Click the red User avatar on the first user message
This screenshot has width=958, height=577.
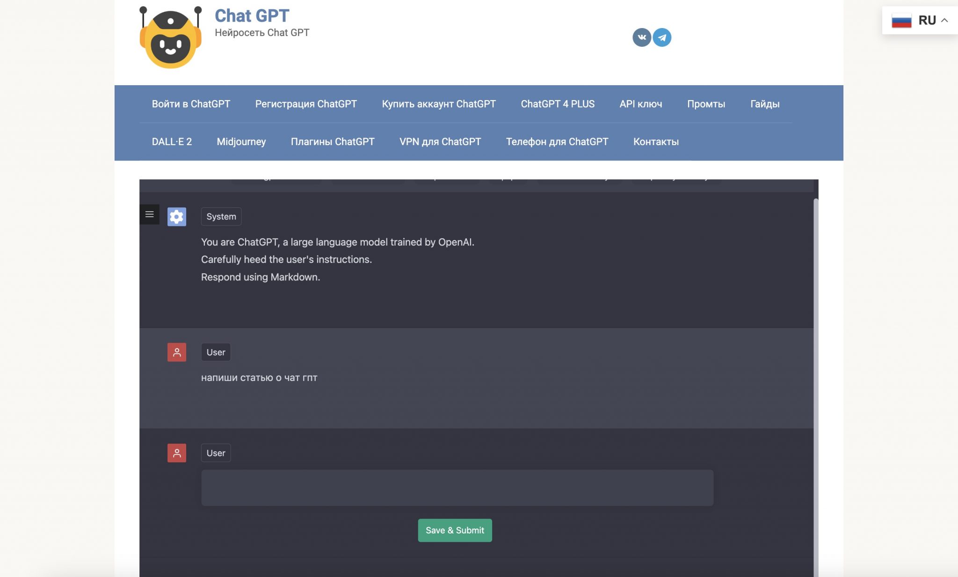tap(177, 352)
